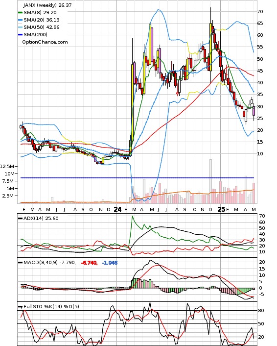The image size is (277, 346).
Task: Click the green SMA(8) legend swatch
Action: [x=20, y=13]
